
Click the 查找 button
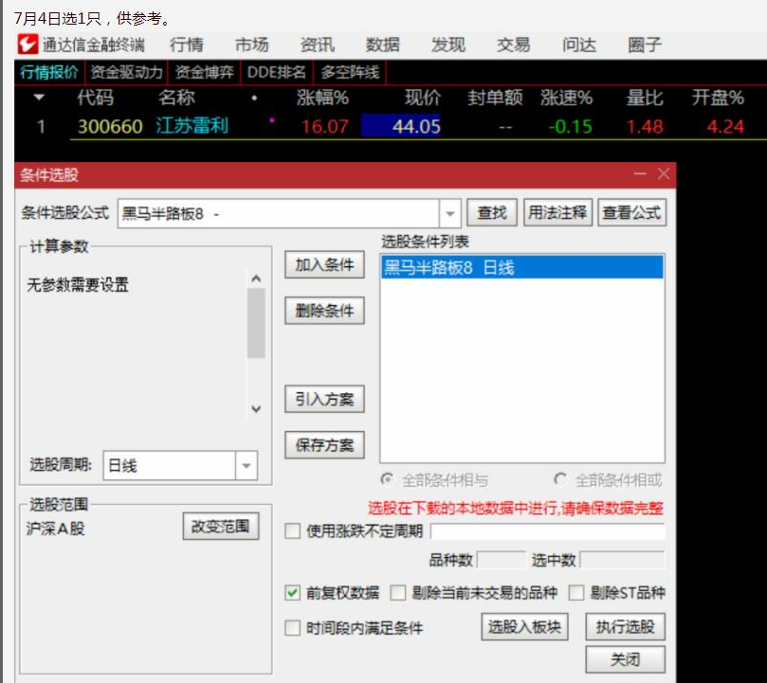tap(492, 213)
